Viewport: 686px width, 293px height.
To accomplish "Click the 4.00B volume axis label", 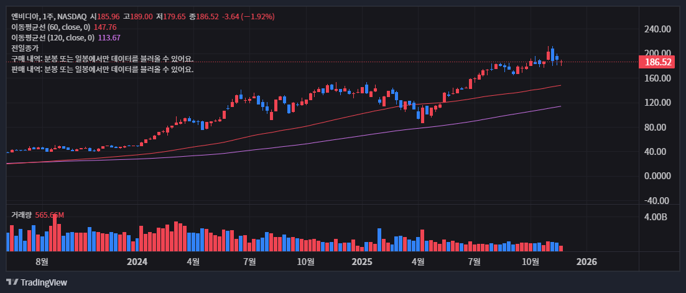I will [x=656, y=218].
